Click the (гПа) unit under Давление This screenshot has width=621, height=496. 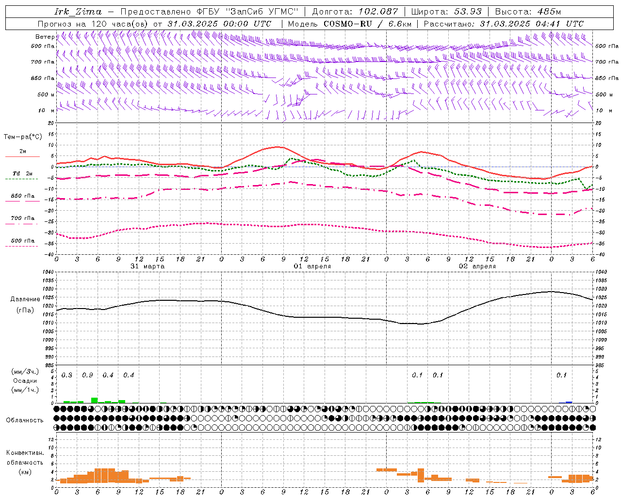pyautogui.click(x=25, y=310)
